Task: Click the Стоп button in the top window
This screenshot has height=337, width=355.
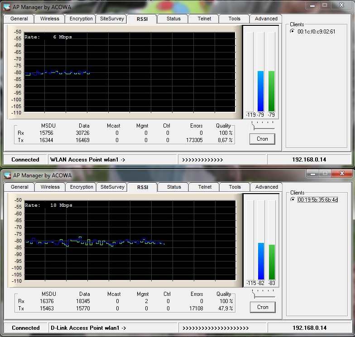Action: (262, 139)
